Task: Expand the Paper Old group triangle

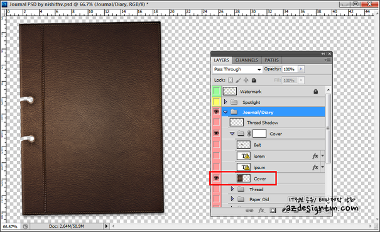Action: click(x=232, y=199)
